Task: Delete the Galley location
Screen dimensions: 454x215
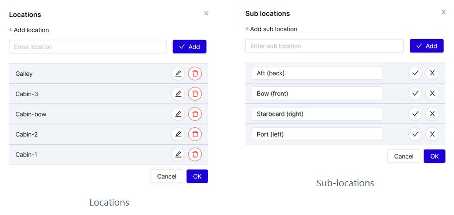Action: tap(195, 74)
